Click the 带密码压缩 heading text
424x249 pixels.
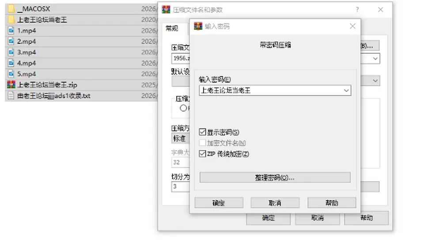click(x=275, y=45)
